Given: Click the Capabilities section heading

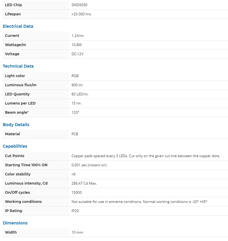Looking at the screenshot, I should coord(15,146).
